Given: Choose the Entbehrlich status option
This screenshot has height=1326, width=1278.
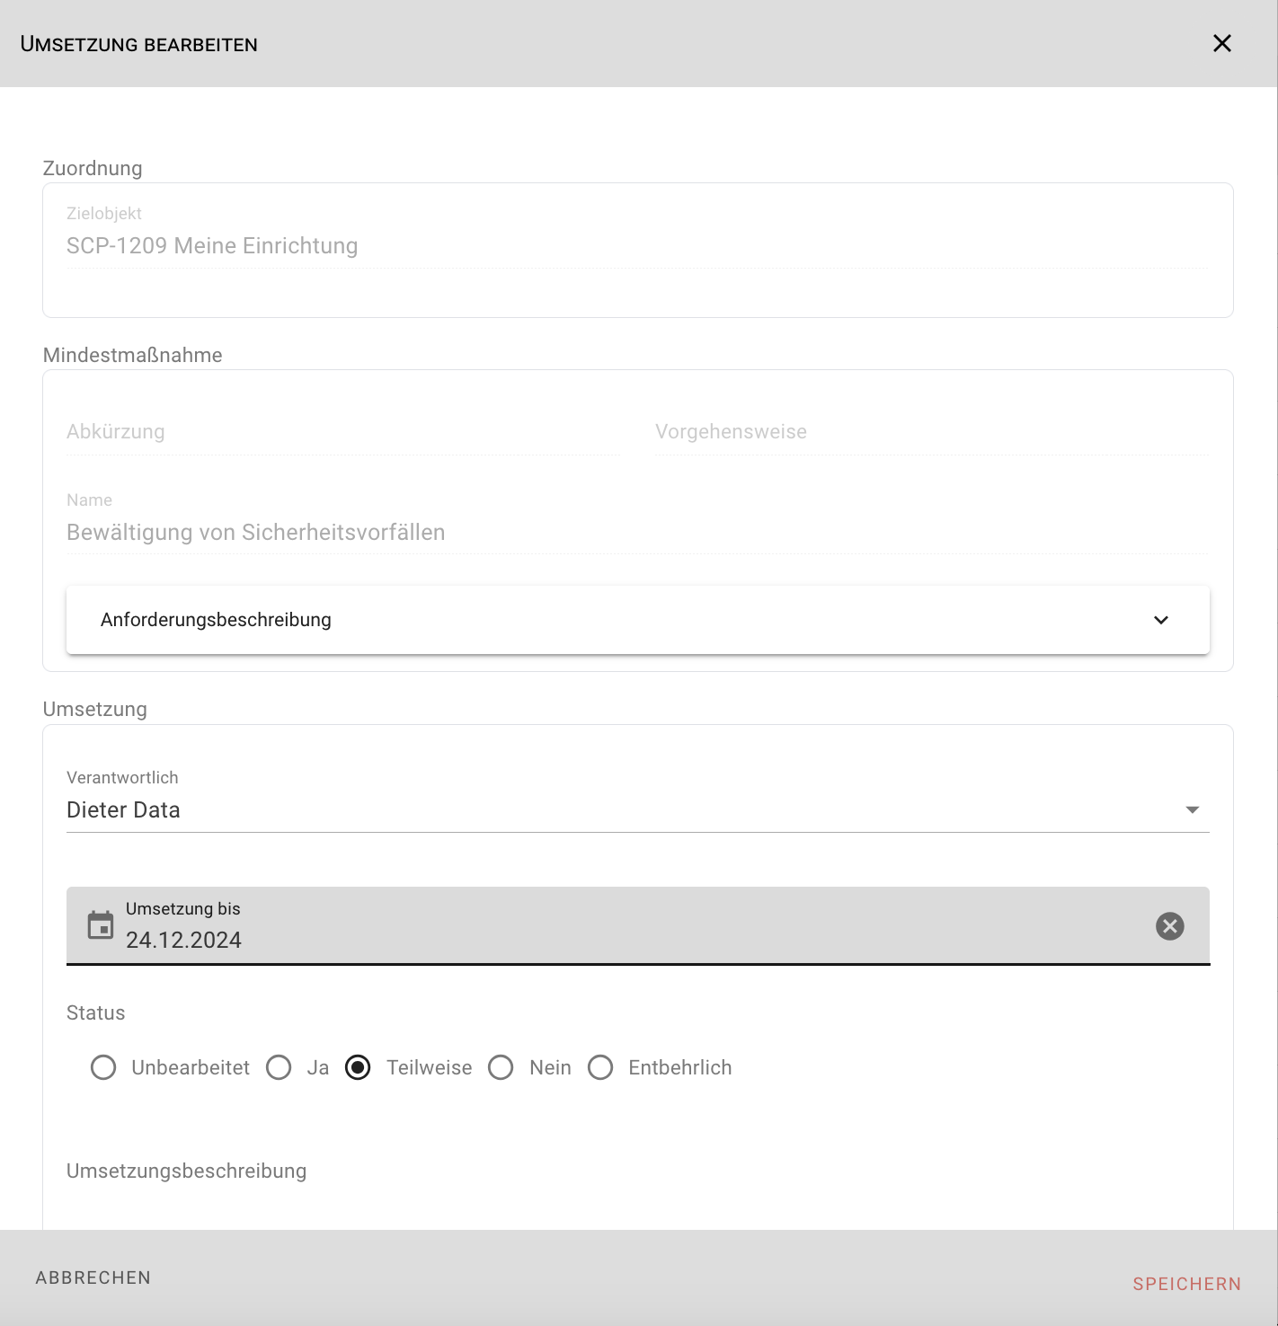Looking at the screenshot, I should tap(600, 1067).
